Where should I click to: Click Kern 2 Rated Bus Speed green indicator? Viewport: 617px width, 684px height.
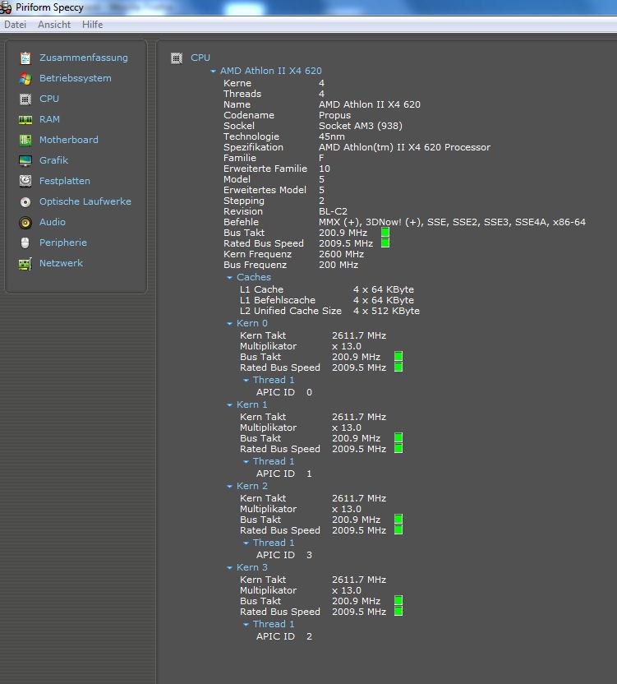(x=398, y=530)
